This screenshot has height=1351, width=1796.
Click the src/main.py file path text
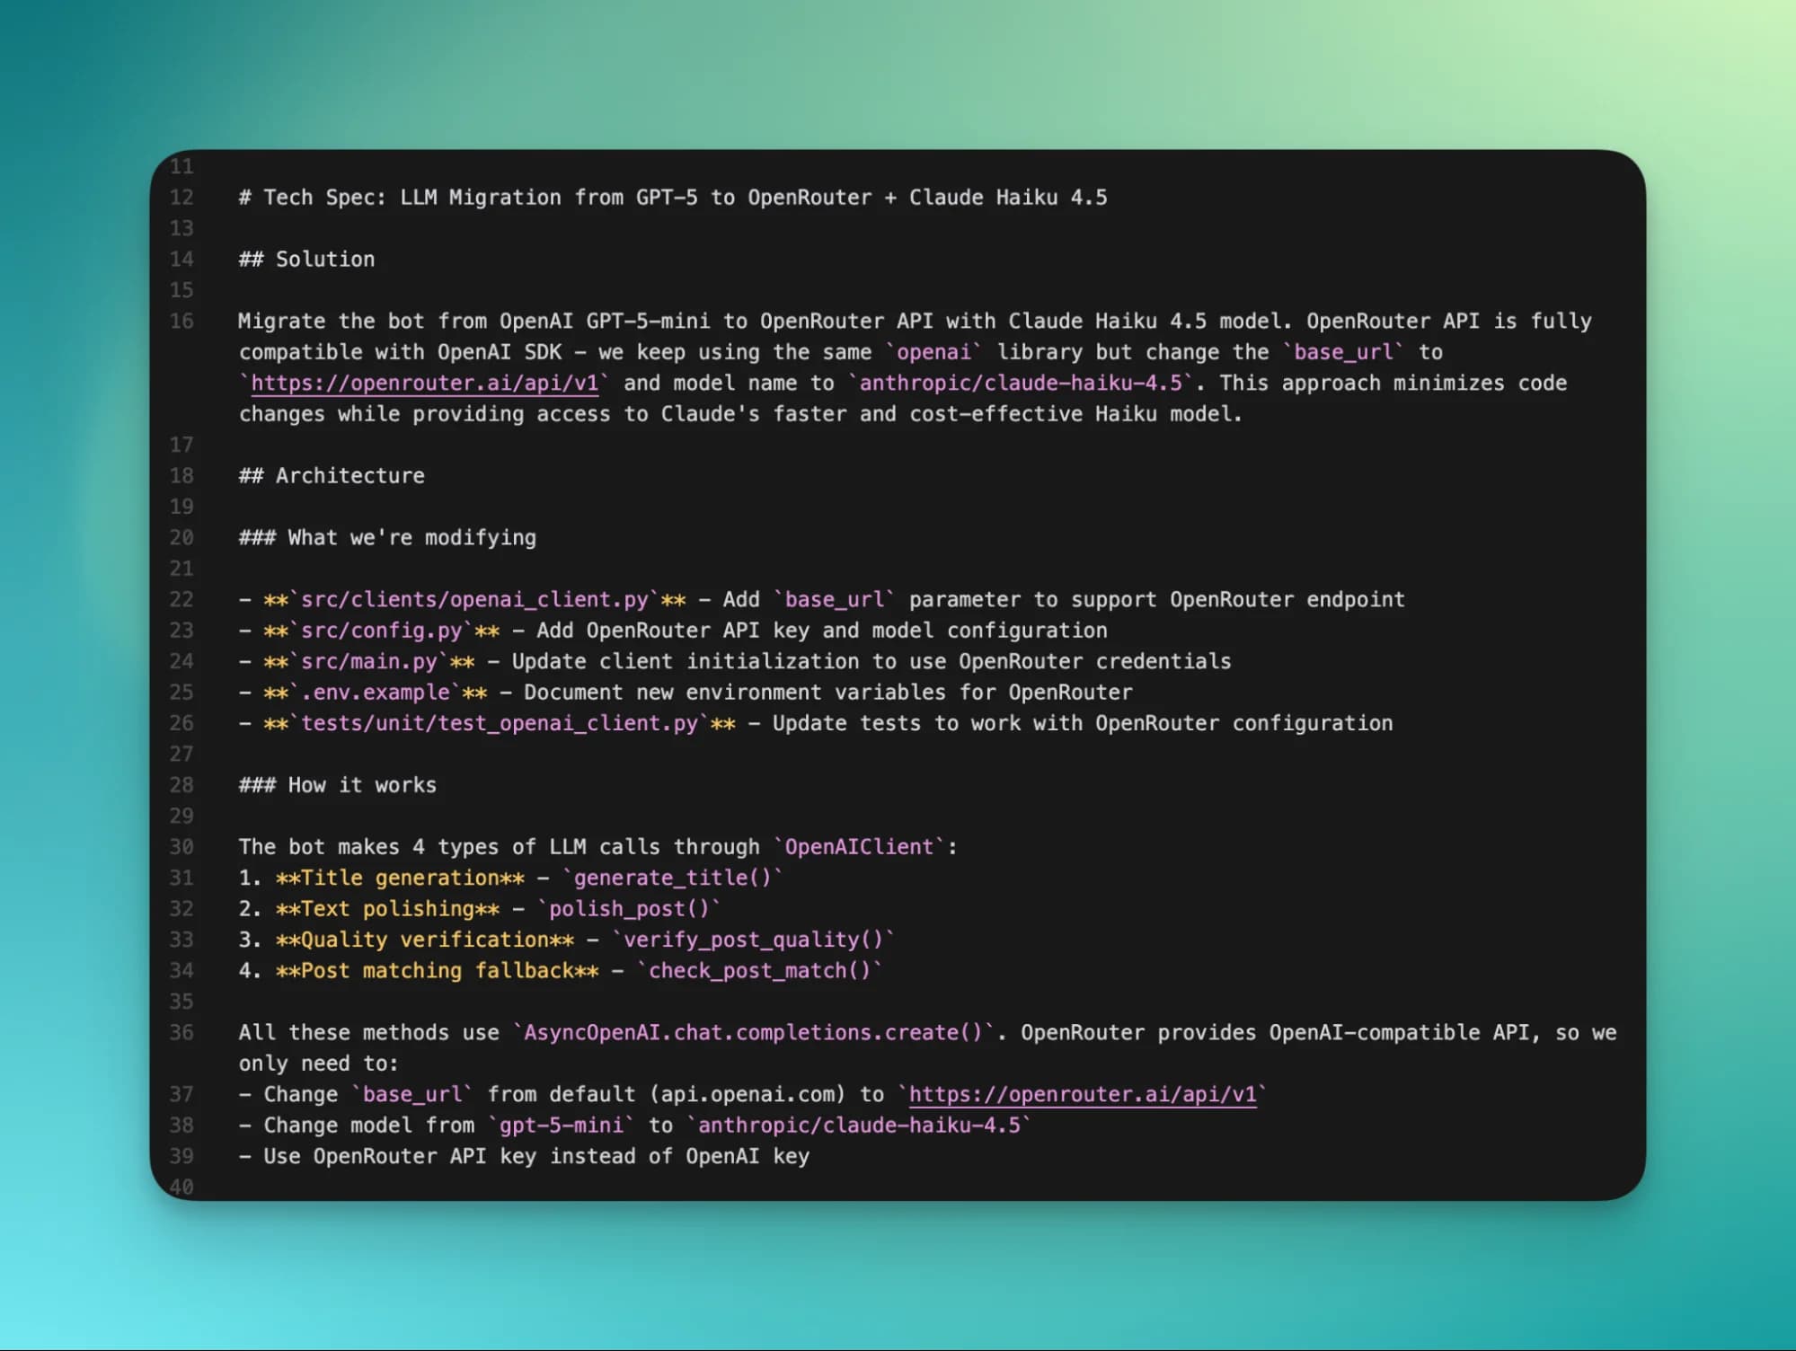pos(368,662)
